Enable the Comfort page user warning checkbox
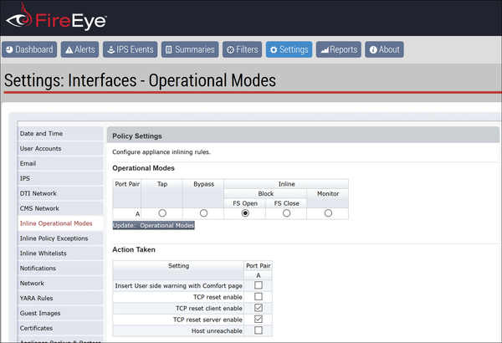 (258, 285)
